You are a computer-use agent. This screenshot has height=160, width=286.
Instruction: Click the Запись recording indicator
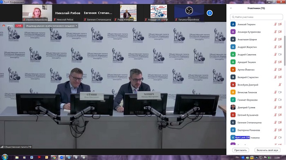8,26
